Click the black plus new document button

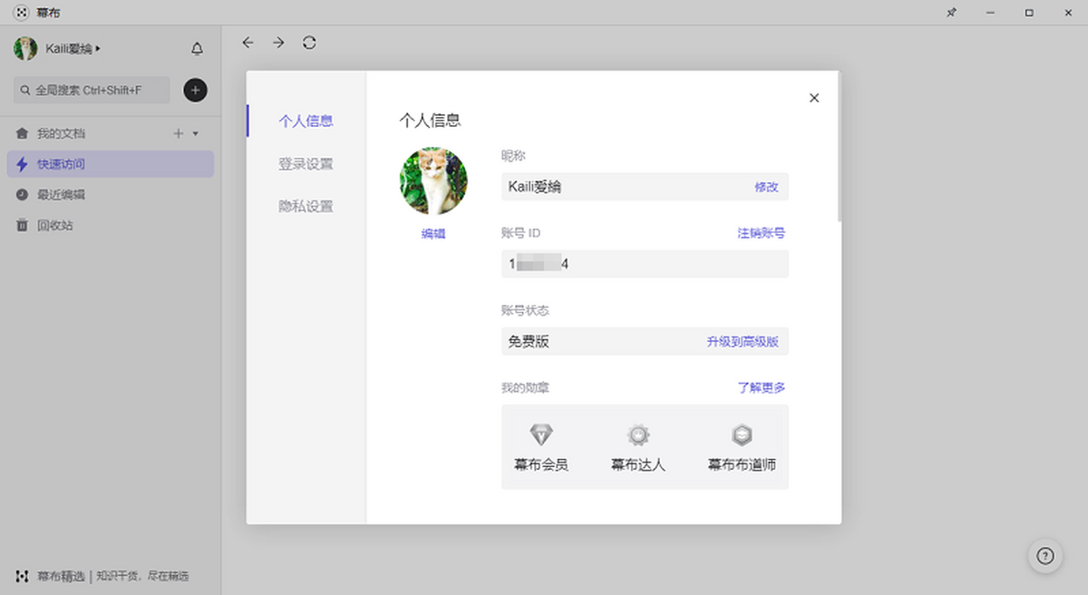pos(195,90)
